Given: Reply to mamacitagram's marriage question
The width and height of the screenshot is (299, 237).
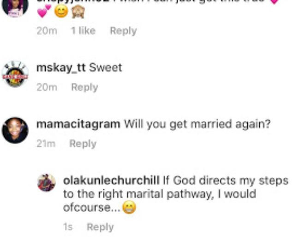Looking at the screenshot, I should [83, 143].
